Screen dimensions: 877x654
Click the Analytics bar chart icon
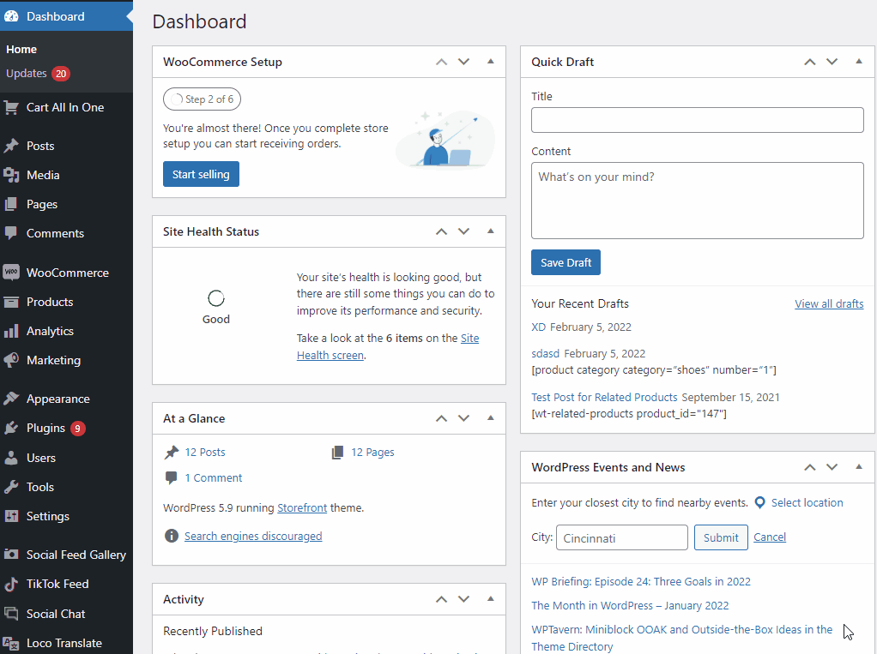click(11, 331)
